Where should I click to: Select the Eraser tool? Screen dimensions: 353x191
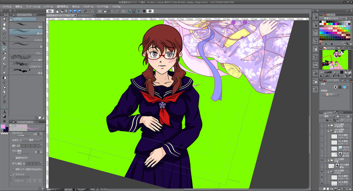[4, 58]
